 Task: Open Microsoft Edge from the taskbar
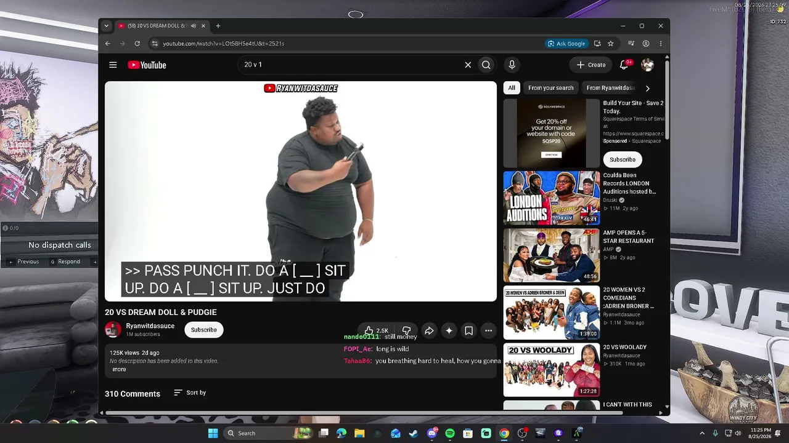click(341, 433)
